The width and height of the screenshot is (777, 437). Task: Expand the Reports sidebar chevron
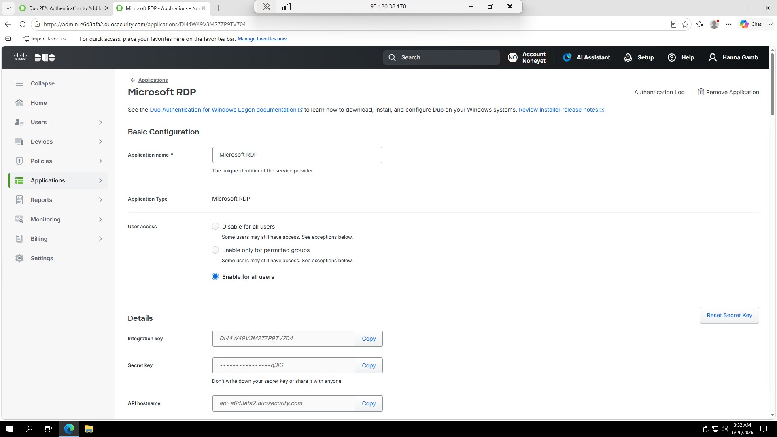click(100, 200)
